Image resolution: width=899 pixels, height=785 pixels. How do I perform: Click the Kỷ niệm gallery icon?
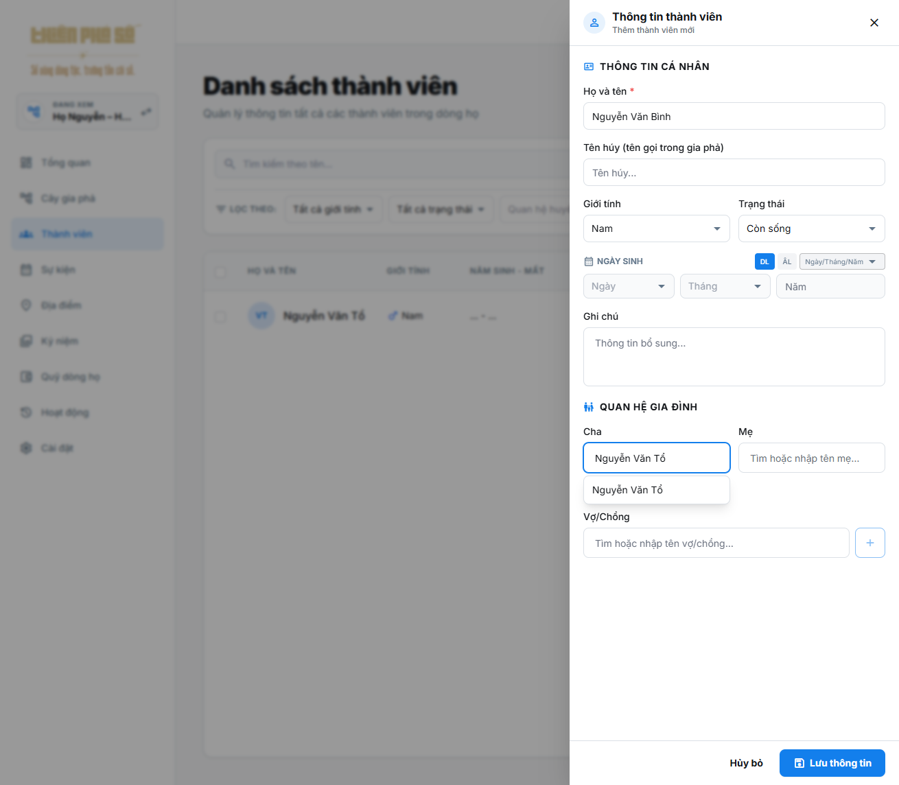pyautogui.click(x=26, y=341)
